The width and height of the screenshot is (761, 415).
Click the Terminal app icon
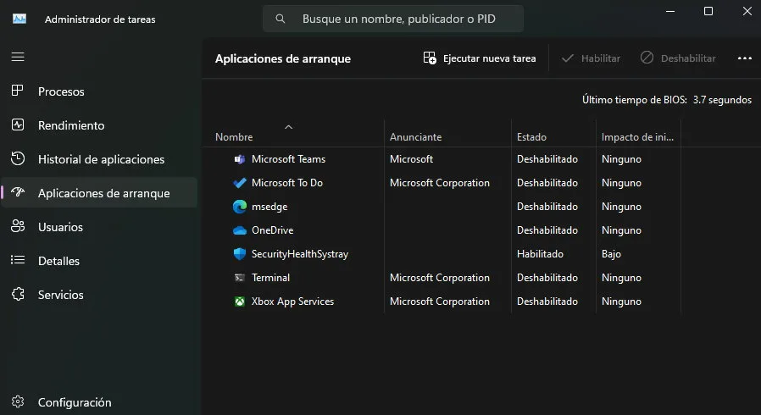point(240,278)
